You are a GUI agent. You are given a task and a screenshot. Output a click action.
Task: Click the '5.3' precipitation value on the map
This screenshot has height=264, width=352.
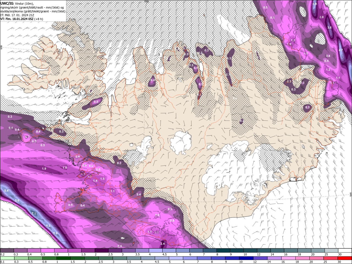48,226
